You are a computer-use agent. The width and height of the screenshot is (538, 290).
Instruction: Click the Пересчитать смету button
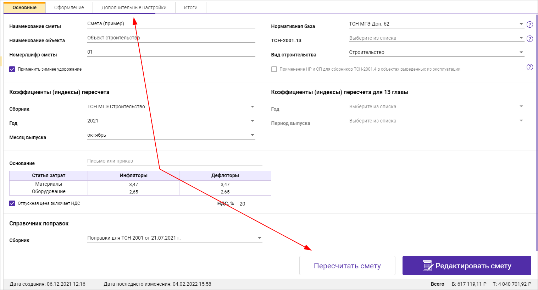pyautogui.click(x=347, y=266)
